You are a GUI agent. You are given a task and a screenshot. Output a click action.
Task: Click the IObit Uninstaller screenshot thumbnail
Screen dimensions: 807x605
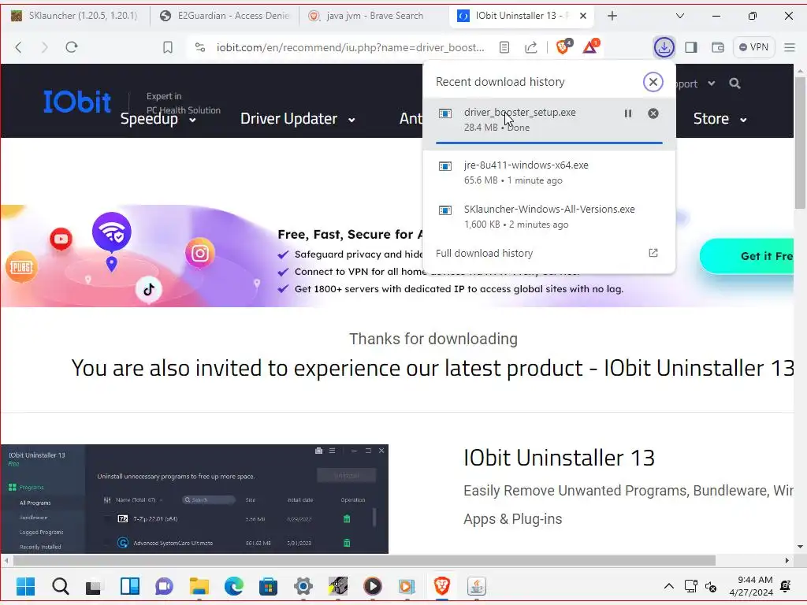pyautogui.click(x=195, y=499)
